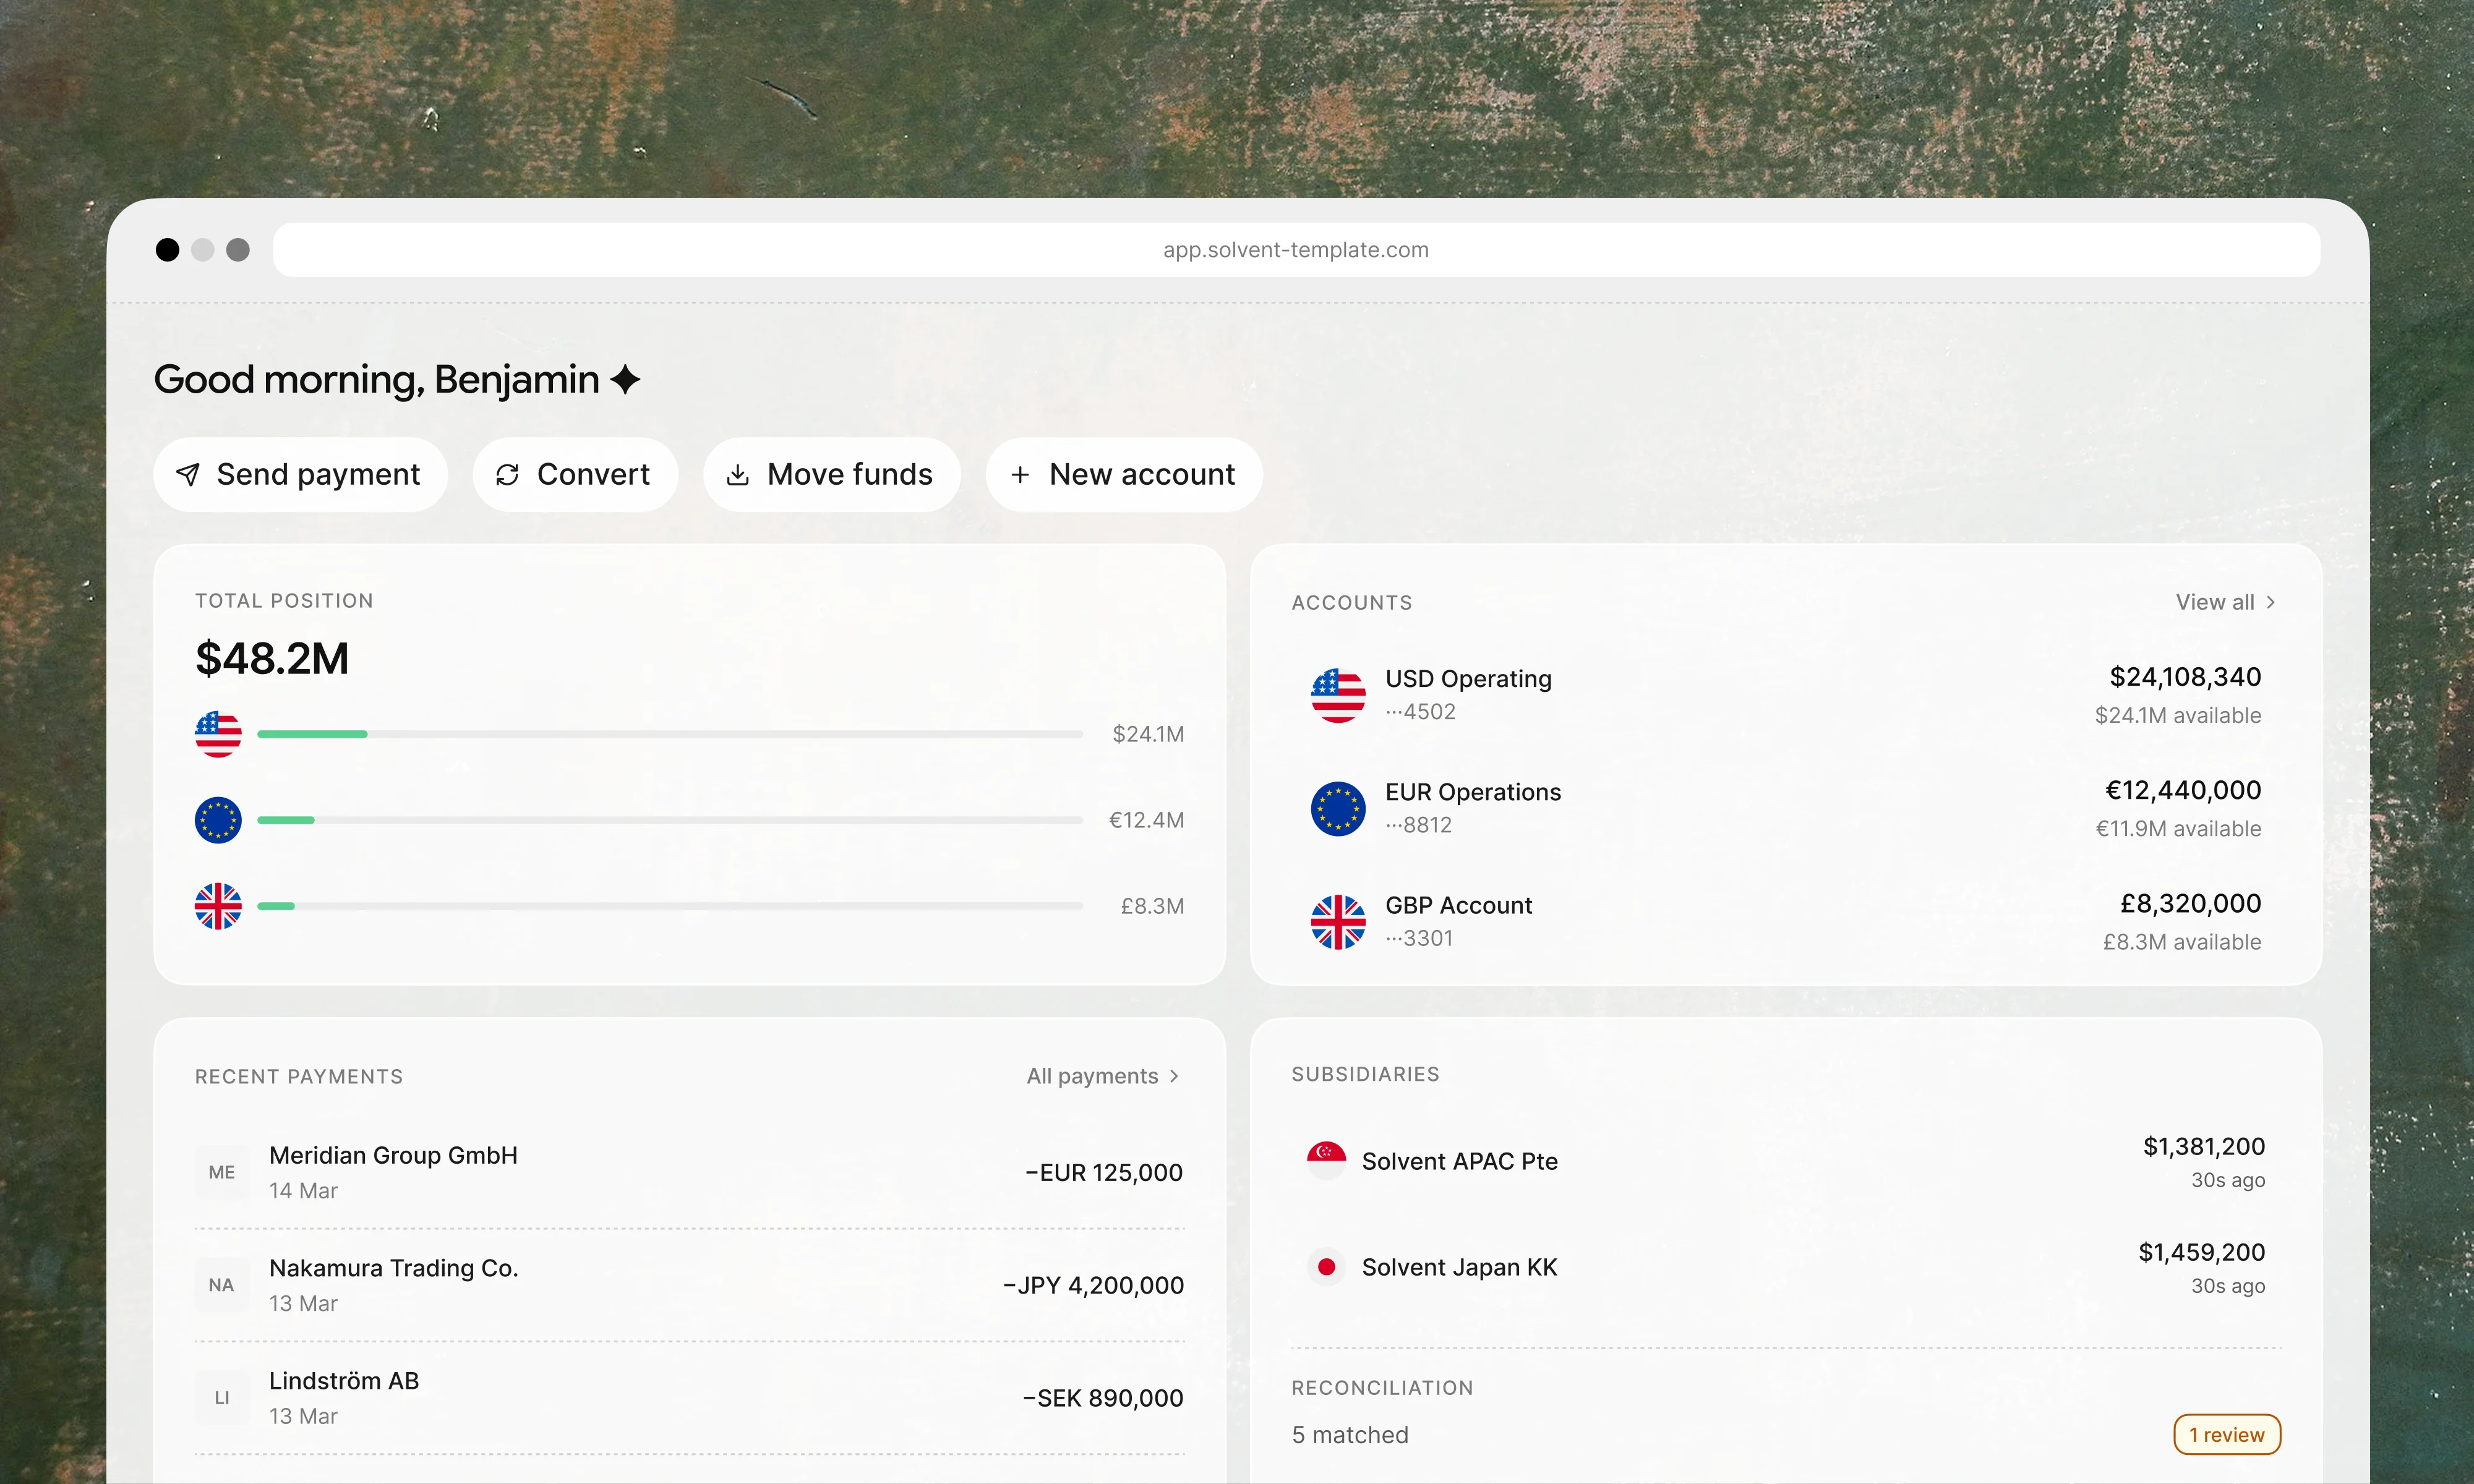2474x1484 pixels.
Task: Expand the chevron next to View all
Action: coord(2271,602)
